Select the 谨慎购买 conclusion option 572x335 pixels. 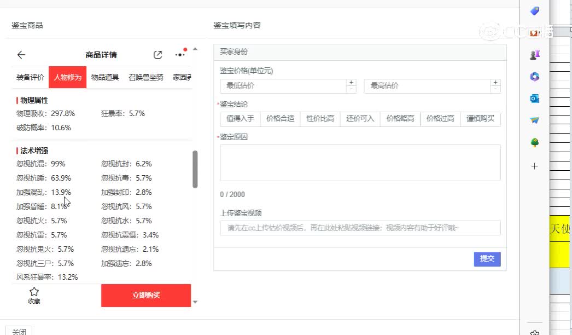(480, 119)
